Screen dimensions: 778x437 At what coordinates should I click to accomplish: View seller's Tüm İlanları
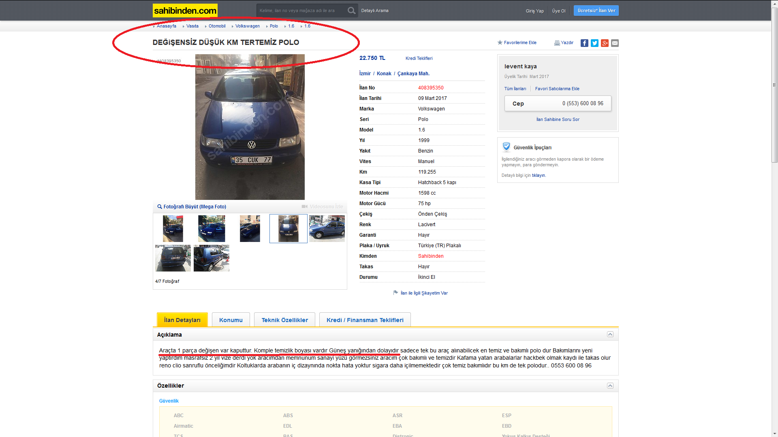(x=515, y=89)
